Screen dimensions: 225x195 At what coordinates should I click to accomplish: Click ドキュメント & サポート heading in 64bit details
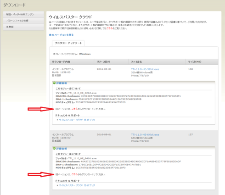[x=67, y=181]
